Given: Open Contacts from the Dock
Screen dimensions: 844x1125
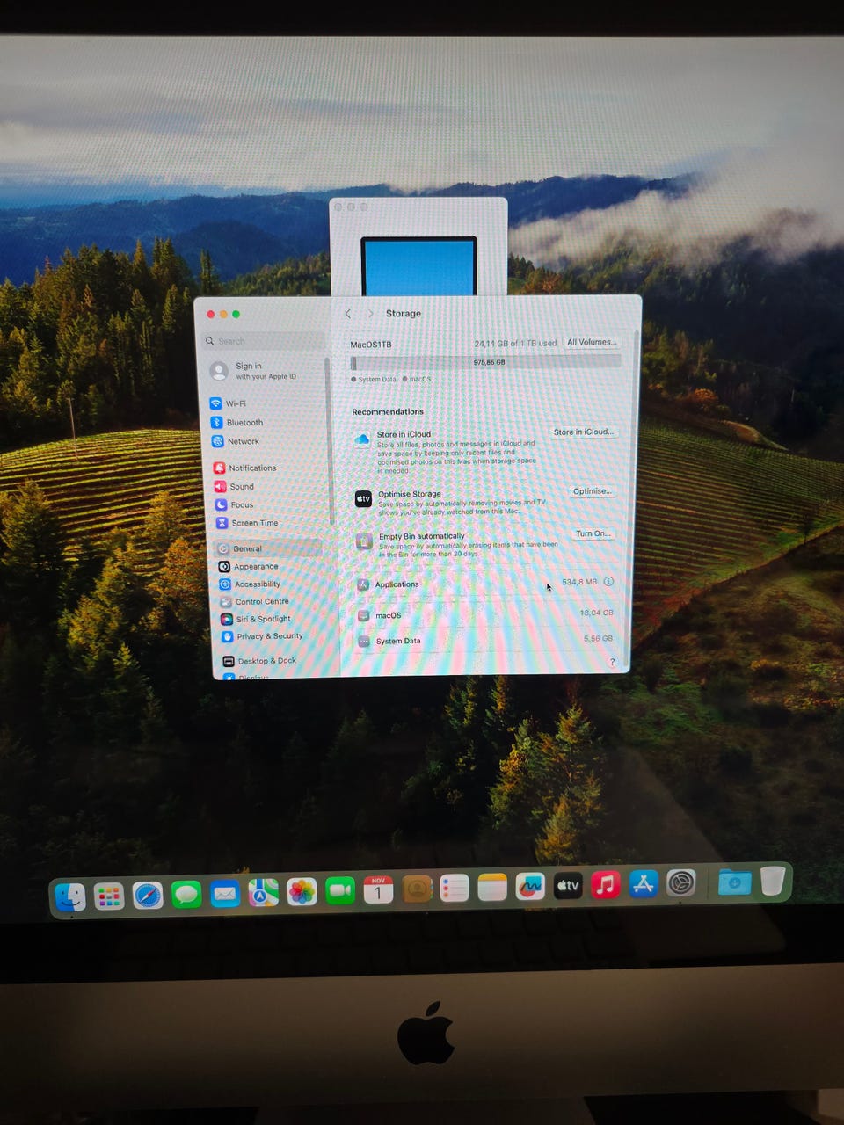Looking at the screenshot, I should [417, 890].
